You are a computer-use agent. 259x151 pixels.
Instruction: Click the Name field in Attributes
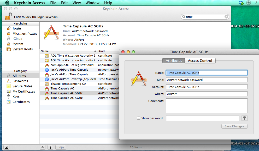[x=207, y=73]
